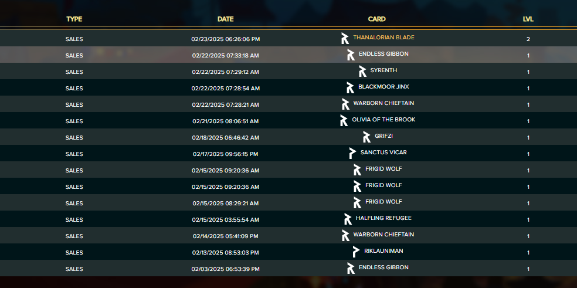Open the Halfling Refugee card name
577x288 pixels.
coord(384,218)
